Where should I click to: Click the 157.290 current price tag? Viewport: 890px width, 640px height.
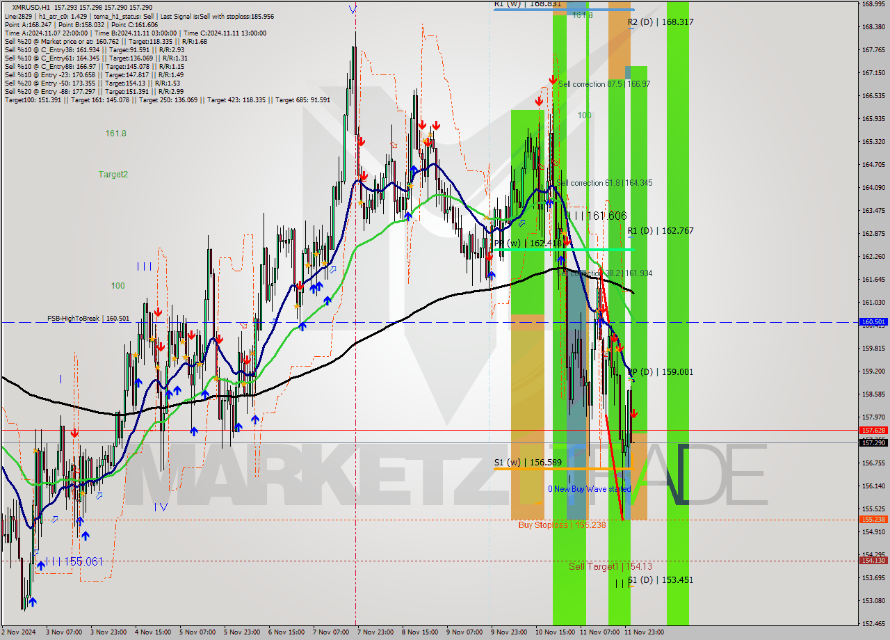pyautogui.click(x=873, y=442)
